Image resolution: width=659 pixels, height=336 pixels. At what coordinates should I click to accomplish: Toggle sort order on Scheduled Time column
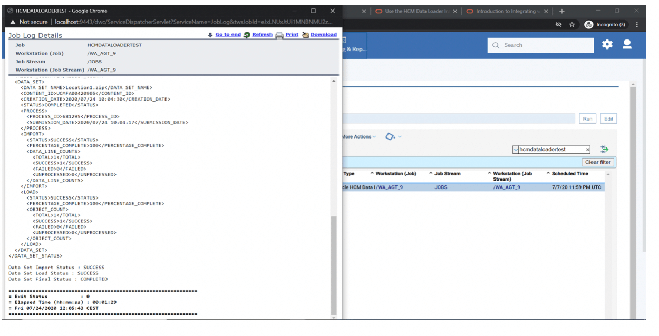(549, 173)
